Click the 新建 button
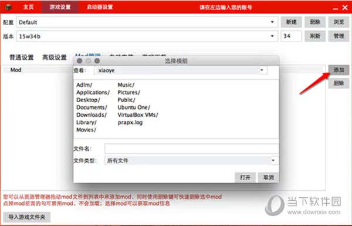This screenshot has height=226, width=352. pyautogui.click(x=291, y=22)
